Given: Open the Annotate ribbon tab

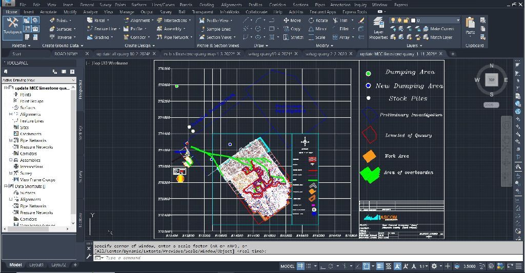Looking at the screenshot, I should point(48,12).
